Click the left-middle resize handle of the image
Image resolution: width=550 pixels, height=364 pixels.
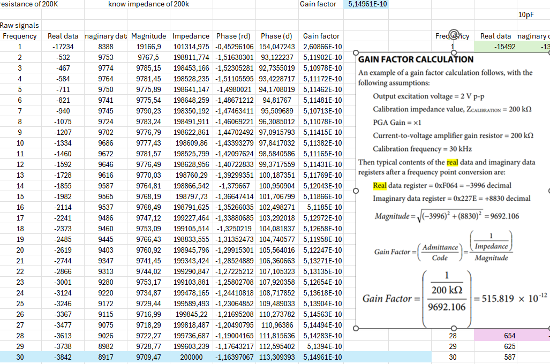click(356, 191)
